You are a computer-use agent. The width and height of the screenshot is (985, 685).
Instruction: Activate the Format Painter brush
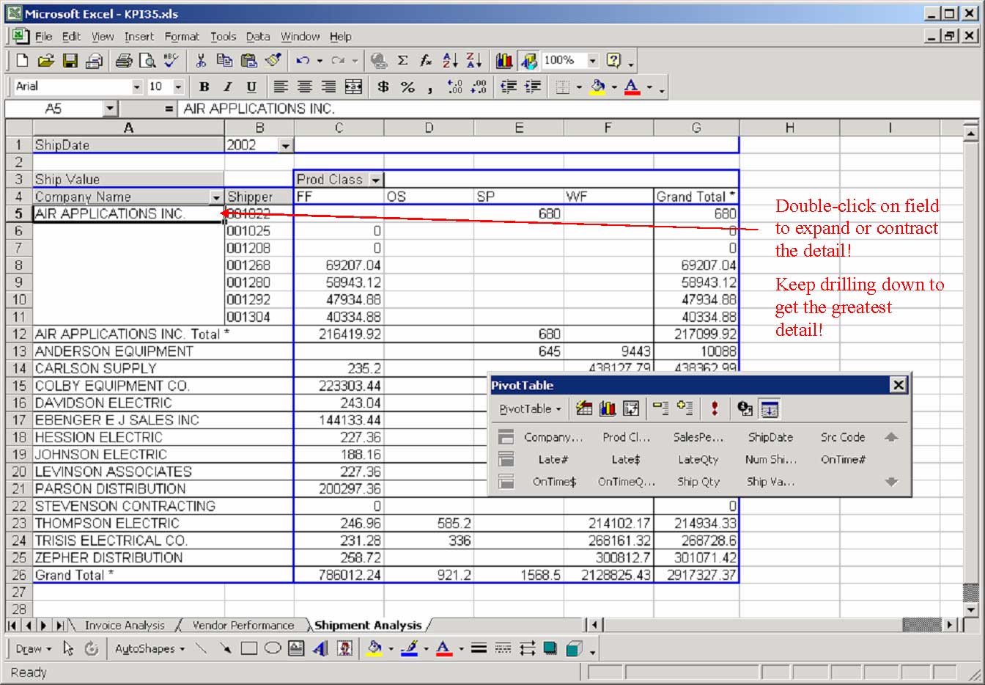tap(273, 61)
